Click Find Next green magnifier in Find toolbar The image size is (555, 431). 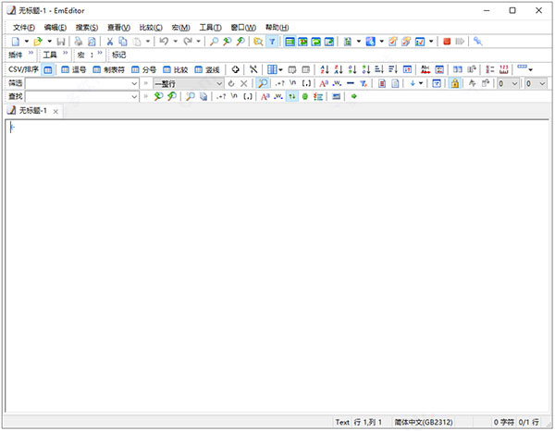click(158, 96)
